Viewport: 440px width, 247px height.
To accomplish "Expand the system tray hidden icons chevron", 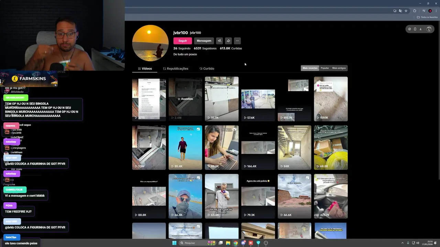I will 403,243.
